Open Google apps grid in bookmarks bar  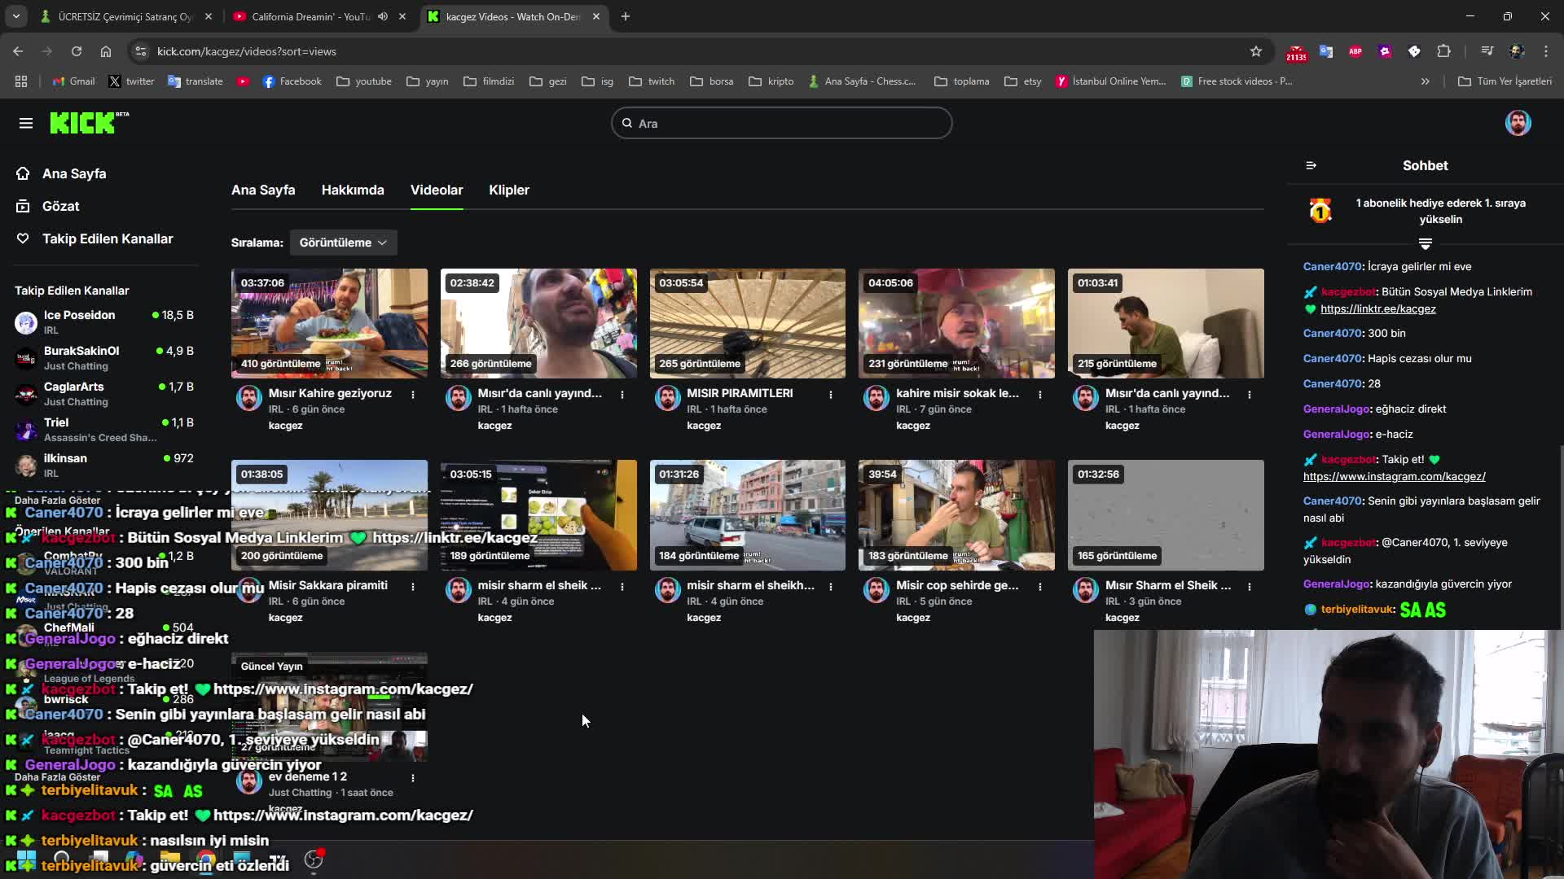tap(21, 81)
